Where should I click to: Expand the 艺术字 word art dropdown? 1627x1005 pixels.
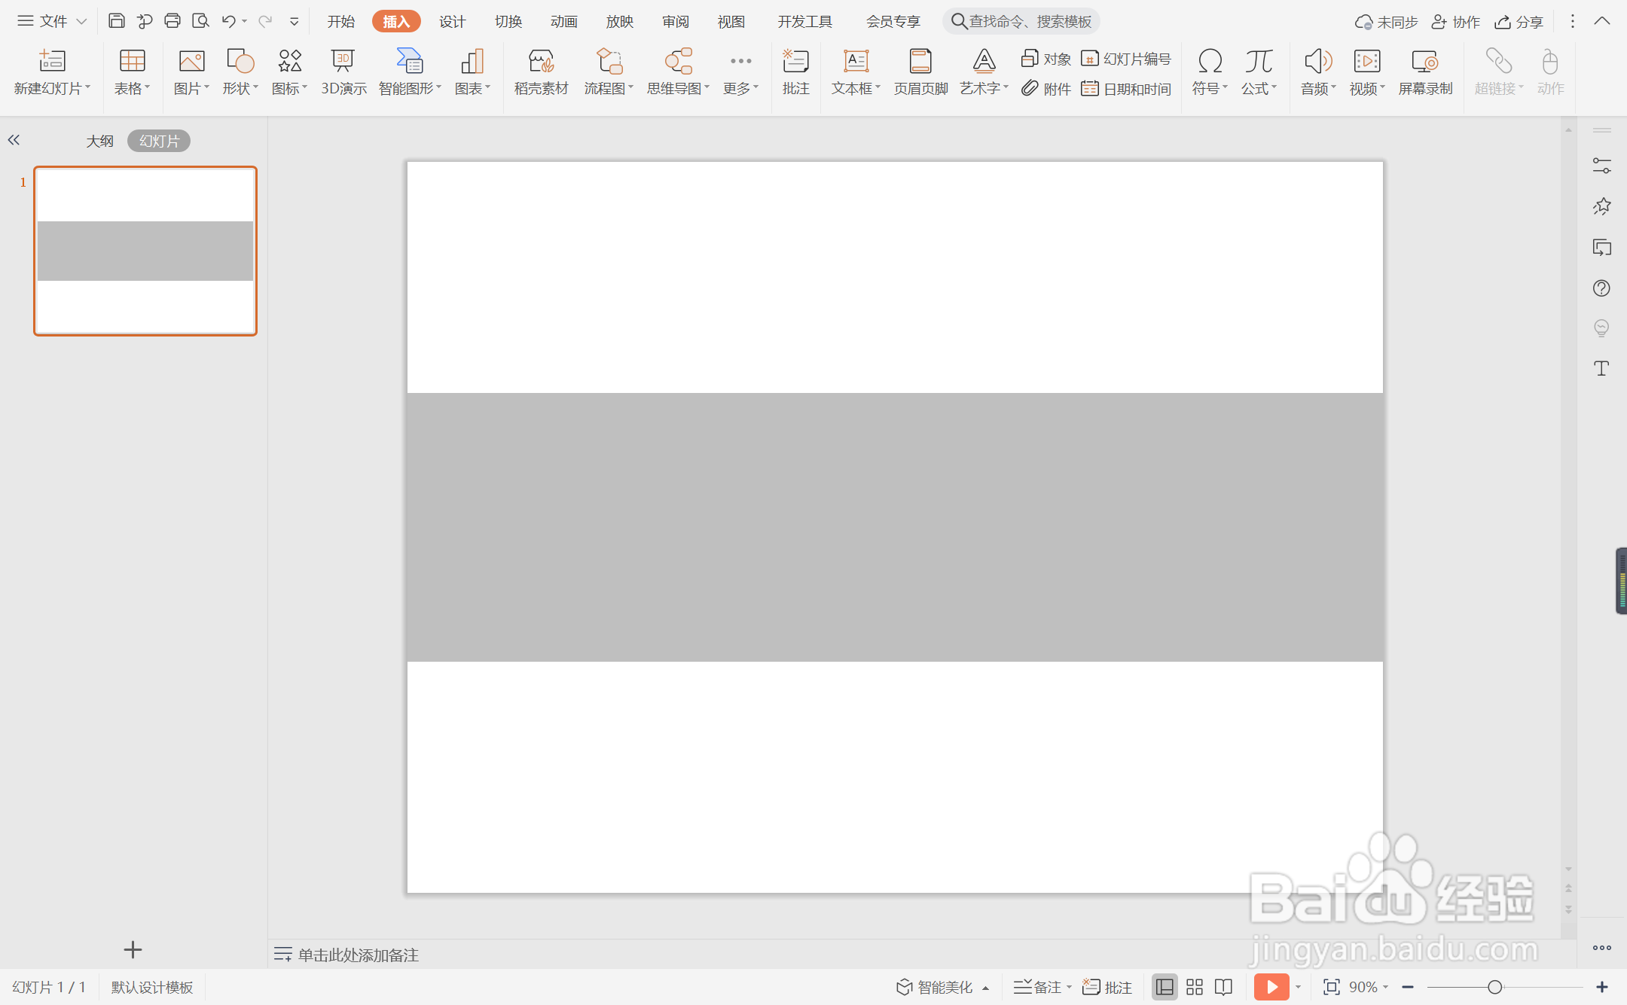pyautogui.click(x=984, y=89)
